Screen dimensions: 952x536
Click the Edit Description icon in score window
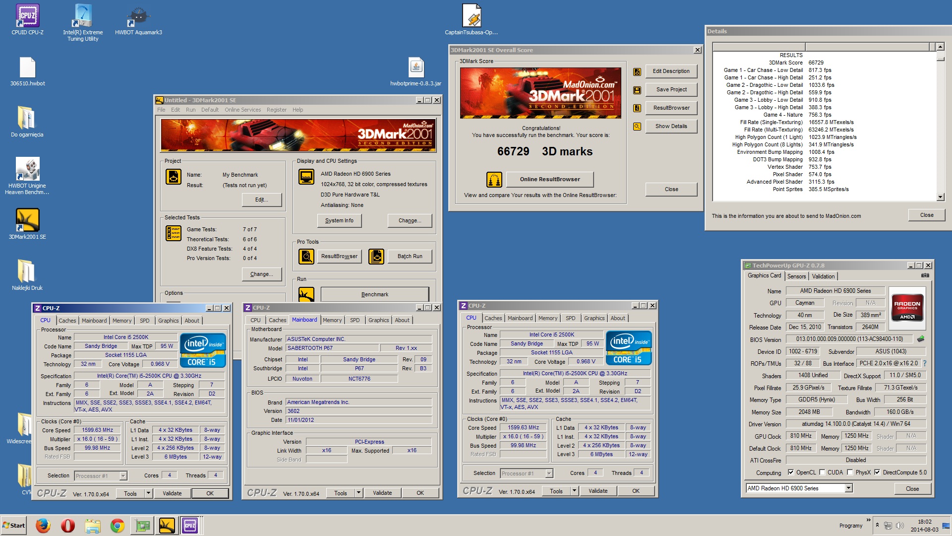(x=637, y=72)
